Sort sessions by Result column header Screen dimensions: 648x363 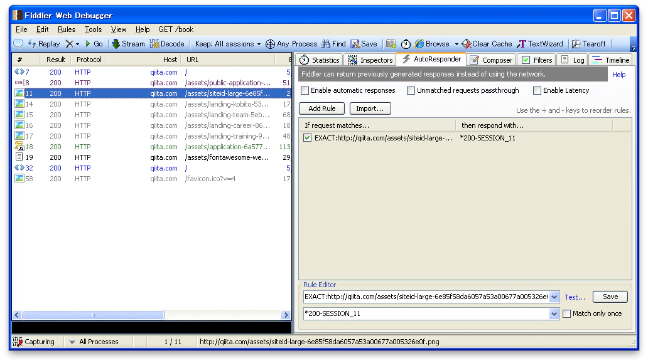56,60
